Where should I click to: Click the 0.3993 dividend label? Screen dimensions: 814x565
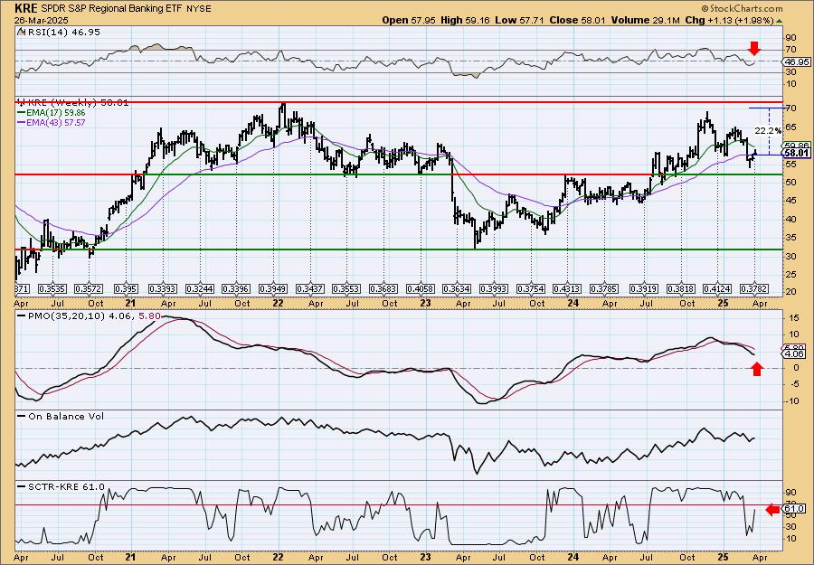(494, 288)
